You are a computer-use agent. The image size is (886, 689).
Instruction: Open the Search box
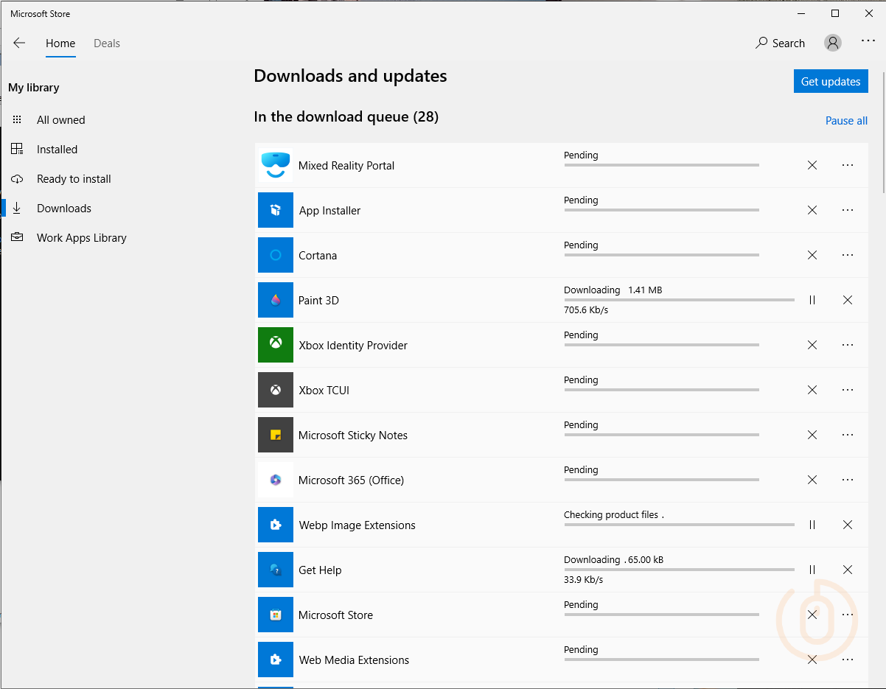click(x=780, y=43)
